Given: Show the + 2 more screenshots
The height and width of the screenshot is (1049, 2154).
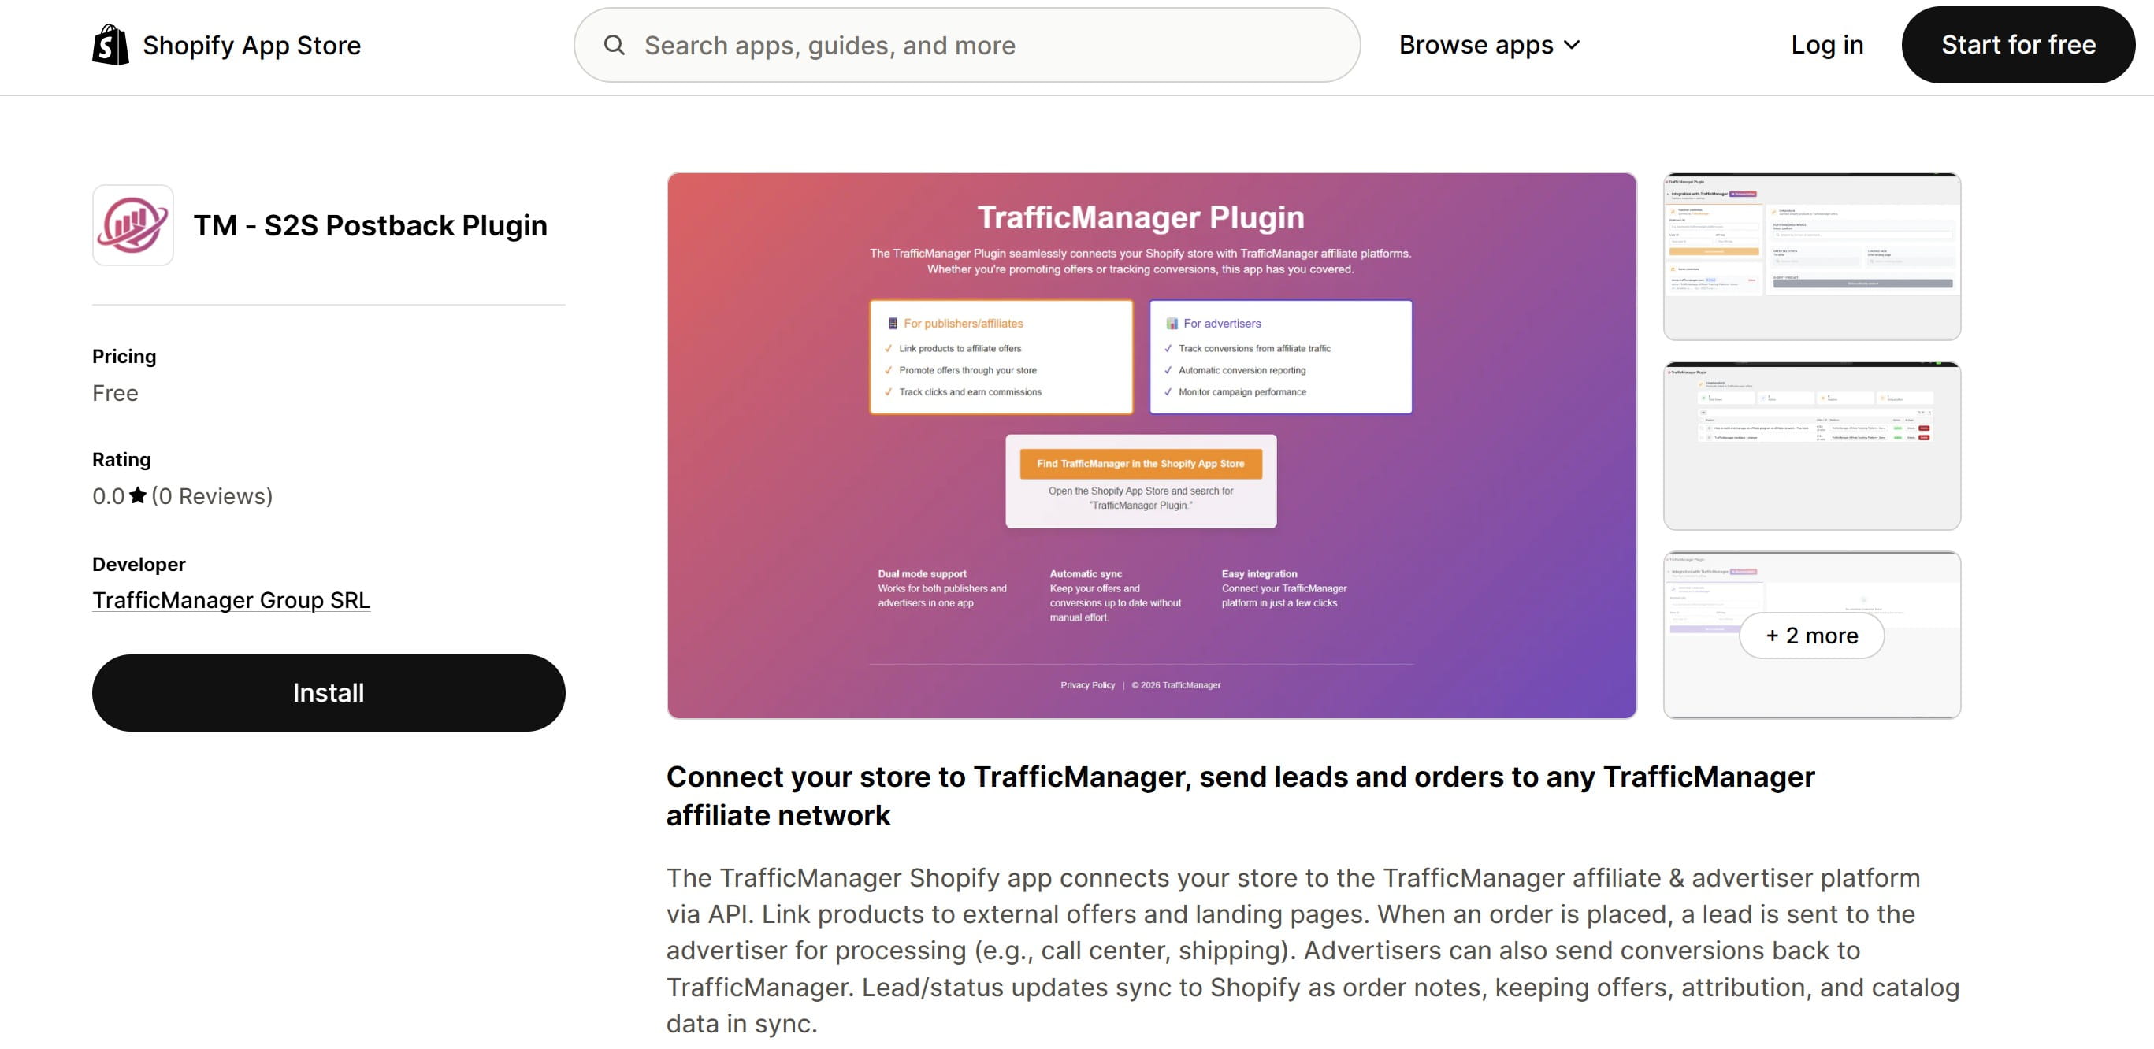Looking at the screenshot, I should (x=1811, y=636).
